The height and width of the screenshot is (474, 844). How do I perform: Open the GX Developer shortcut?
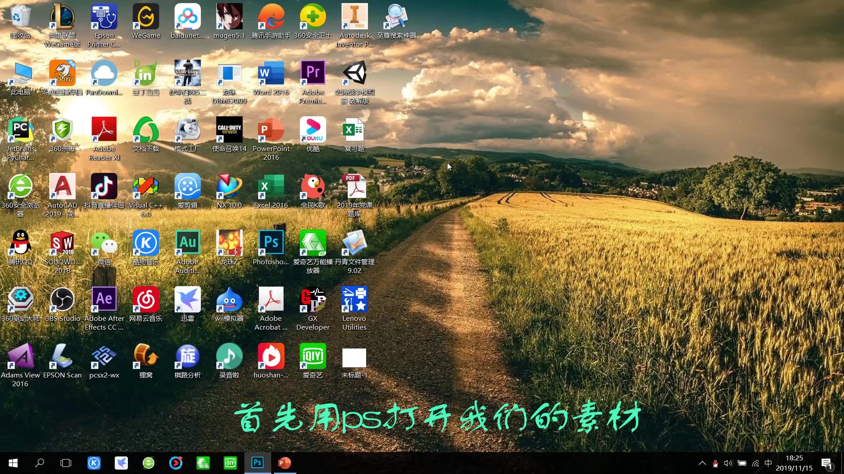(x=313, y=309)
